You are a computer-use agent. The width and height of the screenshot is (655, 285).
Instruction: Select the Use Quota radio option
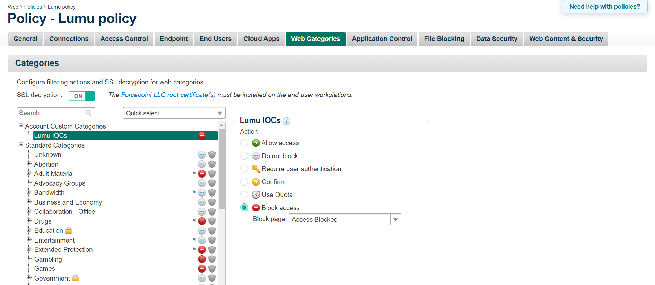coord(244,195)
